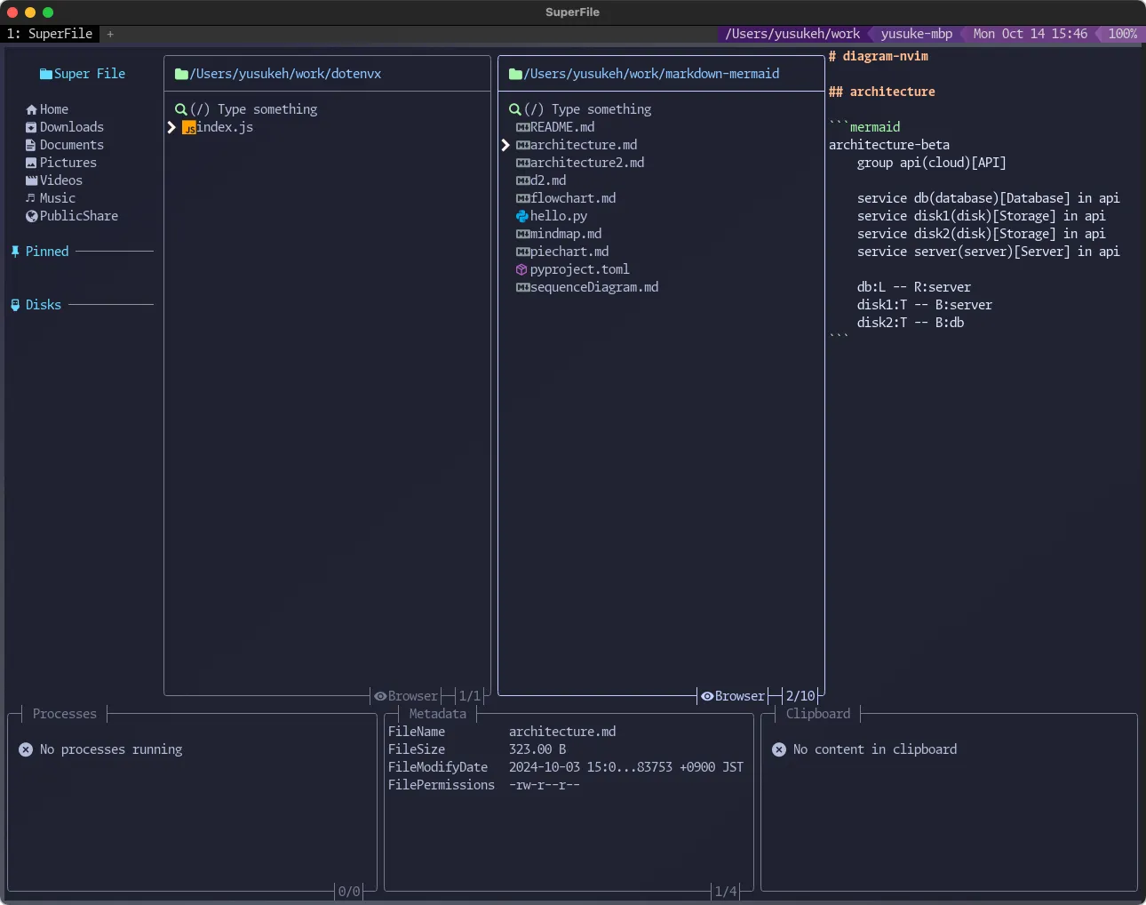Click the /Users/yusukeh/work status bar path
The height and width of the screenshot is (905, 1146).
(x=792, y=34)
